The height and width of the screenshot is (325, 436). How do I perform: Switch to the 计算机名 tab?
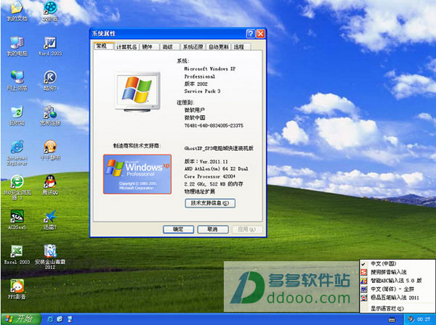[x=126, y=47]
